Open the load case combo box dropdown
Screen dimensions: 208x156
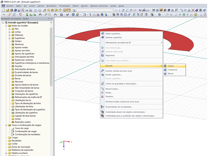pos(112,10)
